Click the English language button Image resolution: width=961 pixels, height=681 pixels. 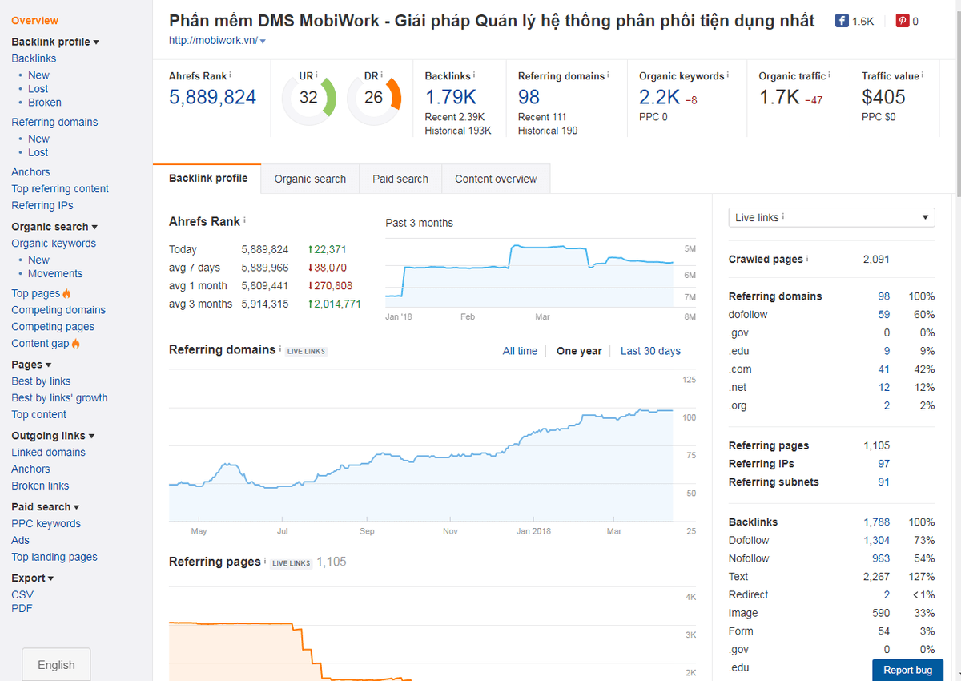tap(56, 665)
